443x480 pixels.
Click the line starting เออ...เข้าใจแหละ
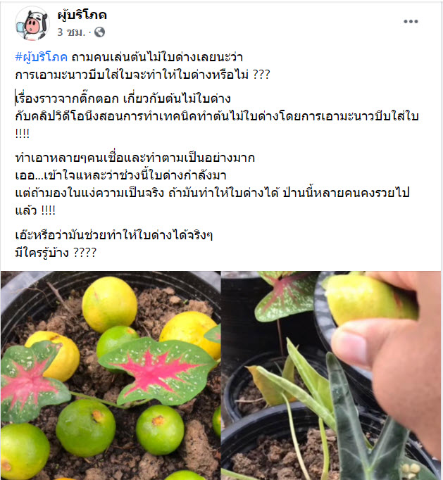(x=120, y=175)
